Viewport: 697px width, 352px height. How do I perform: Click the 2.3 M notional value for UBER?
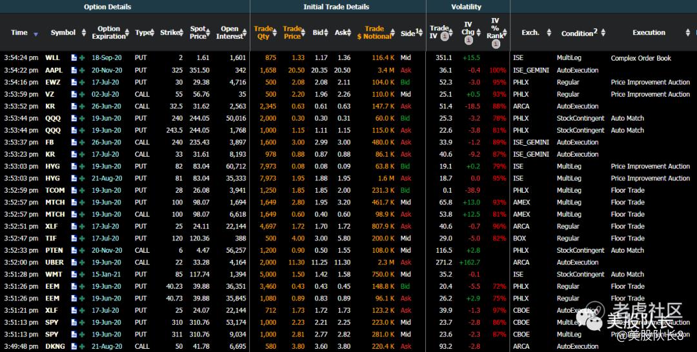[x=385, y=262]
